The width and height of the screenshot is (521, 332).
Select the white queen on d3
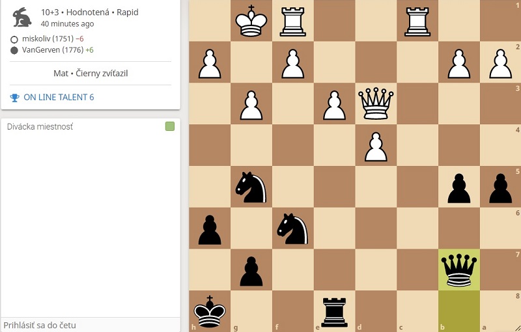tap(376, 104)
